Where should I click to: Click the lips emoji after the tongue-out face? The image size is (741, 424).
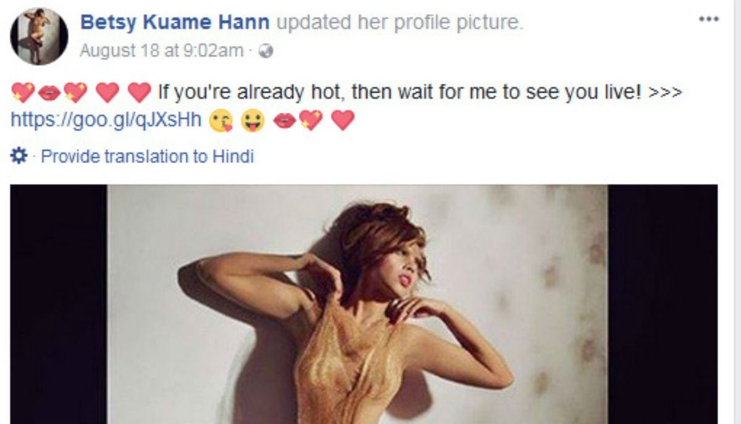click(x=285, y=121)
